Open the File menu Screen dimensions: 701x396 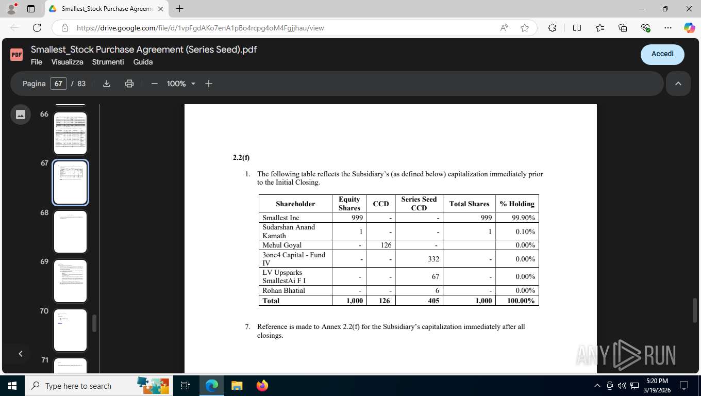click(37, 62)
